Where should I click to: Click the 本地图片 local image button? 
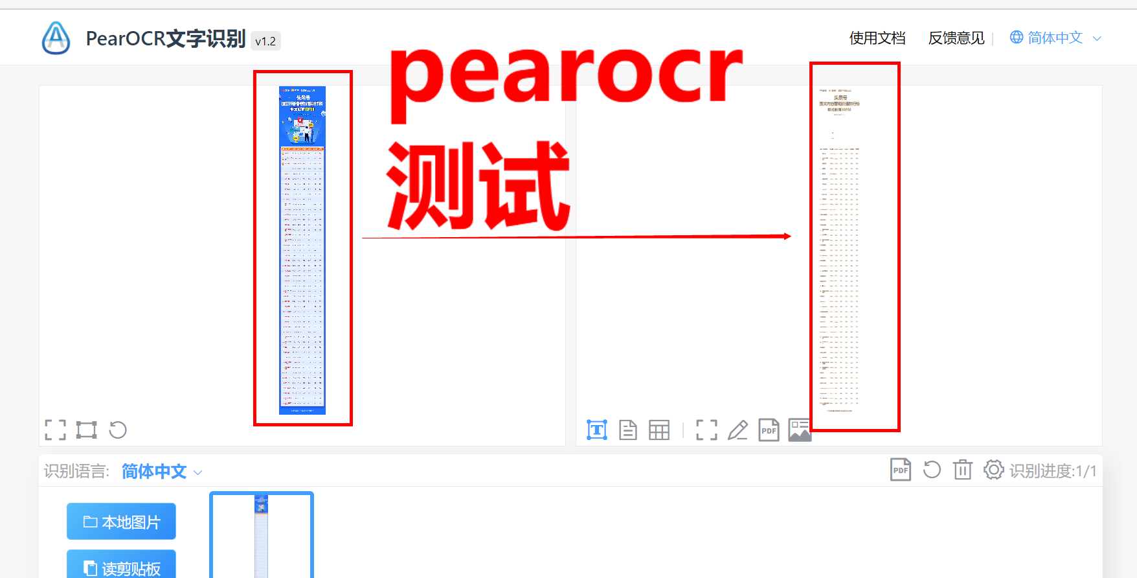click(x=121, y=522)
